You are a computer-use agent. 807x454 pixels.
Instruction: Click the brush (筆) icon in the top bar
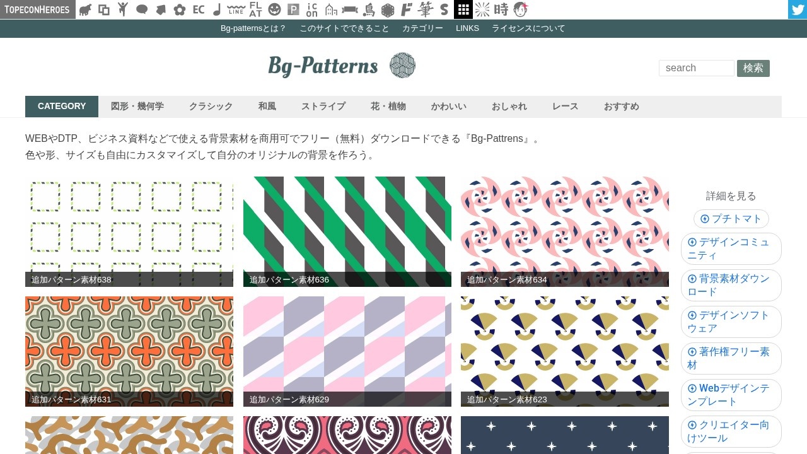click(425, 9)
